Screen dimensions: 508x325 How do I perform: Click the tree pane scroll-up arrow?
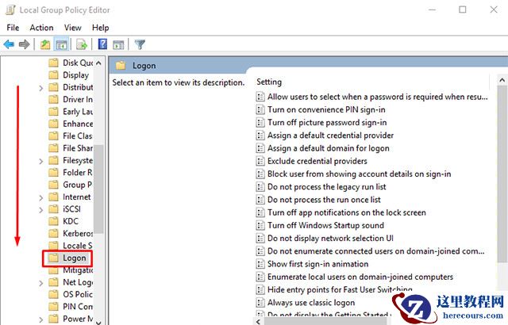[x=98, y=63]
